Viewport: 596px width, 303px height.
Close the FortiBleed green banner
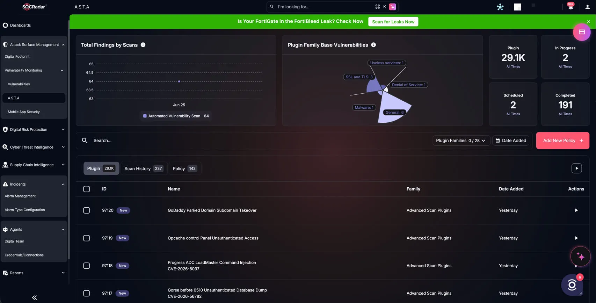[x=588, y=22]
